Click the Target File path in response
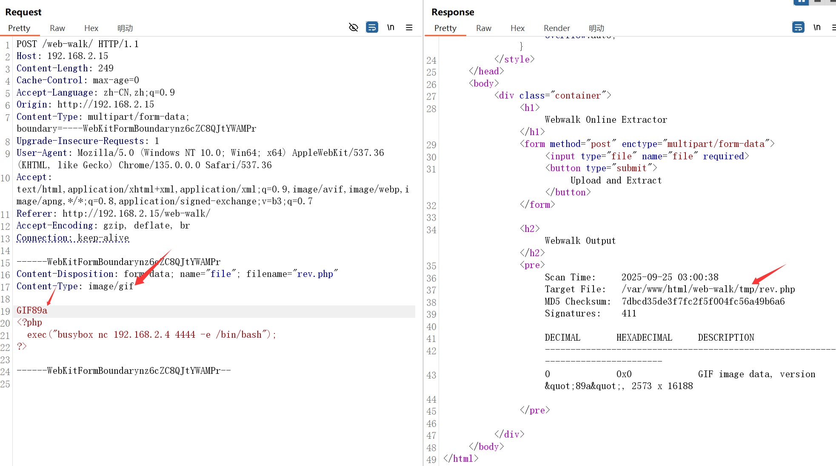Viewport: 836px width, 466px height. point(708,289)
